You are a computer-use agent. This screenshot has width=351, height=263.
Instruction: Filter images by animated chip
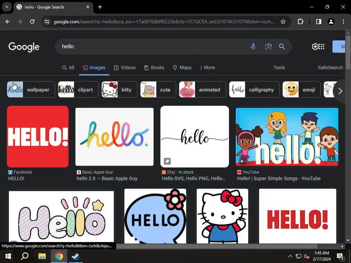coord(202,89)
